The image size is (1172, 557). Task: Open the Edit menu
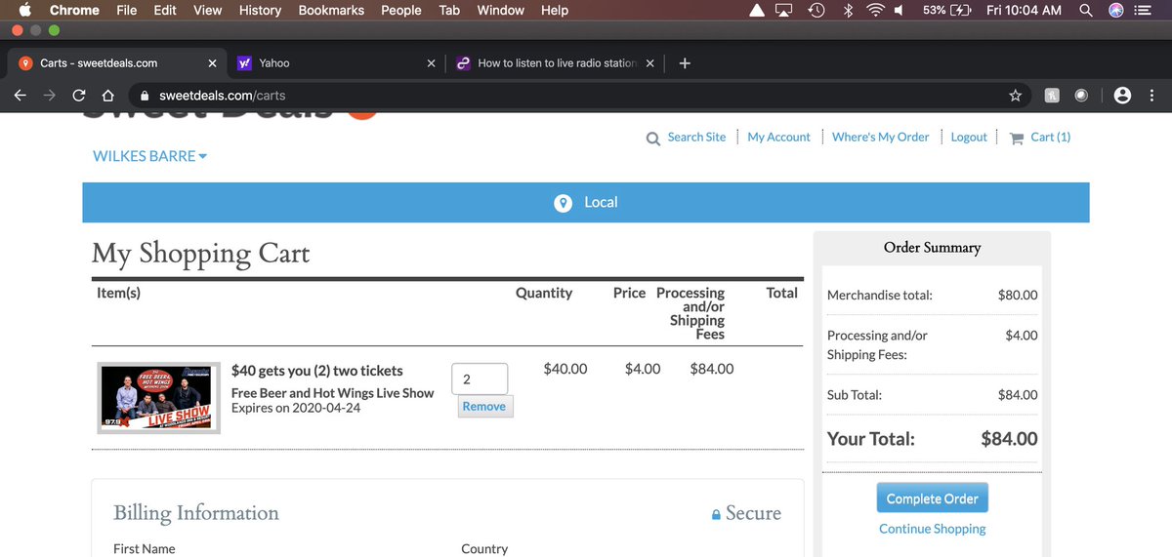click(x=165, y=10)
